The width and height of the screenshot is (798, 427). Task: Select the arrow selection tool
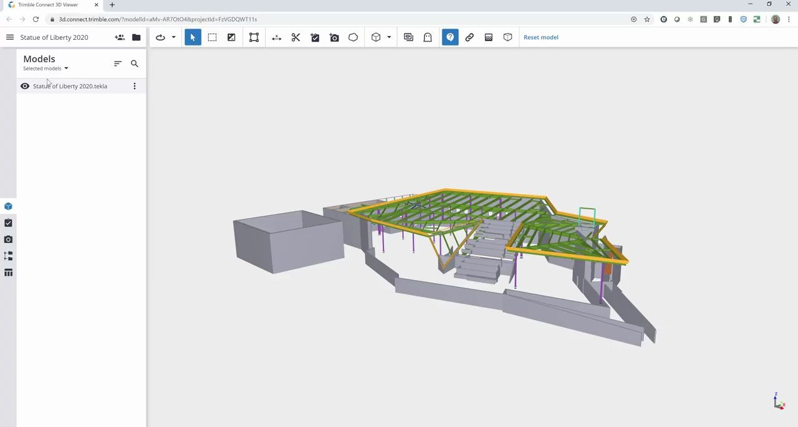[193, 37]
